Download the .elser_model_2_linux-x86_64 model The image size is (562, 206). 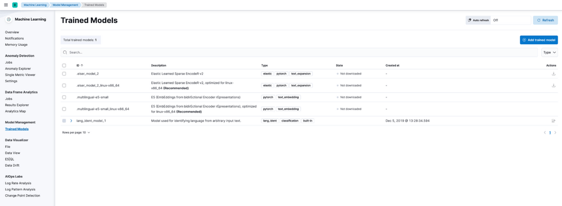[x=554, y=85]
